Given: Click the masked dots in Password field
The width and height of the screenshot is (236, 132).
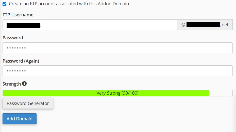Looking at the screenshot, I should pyautogui.click(x=17, y=48).
